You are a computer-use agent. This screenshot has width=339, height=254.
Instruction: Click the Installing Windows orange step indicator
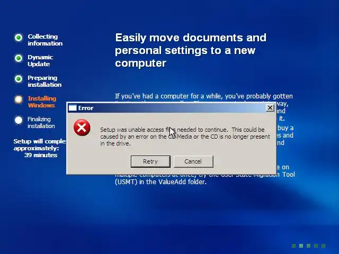pyautogui.click(x=19, y=99)
